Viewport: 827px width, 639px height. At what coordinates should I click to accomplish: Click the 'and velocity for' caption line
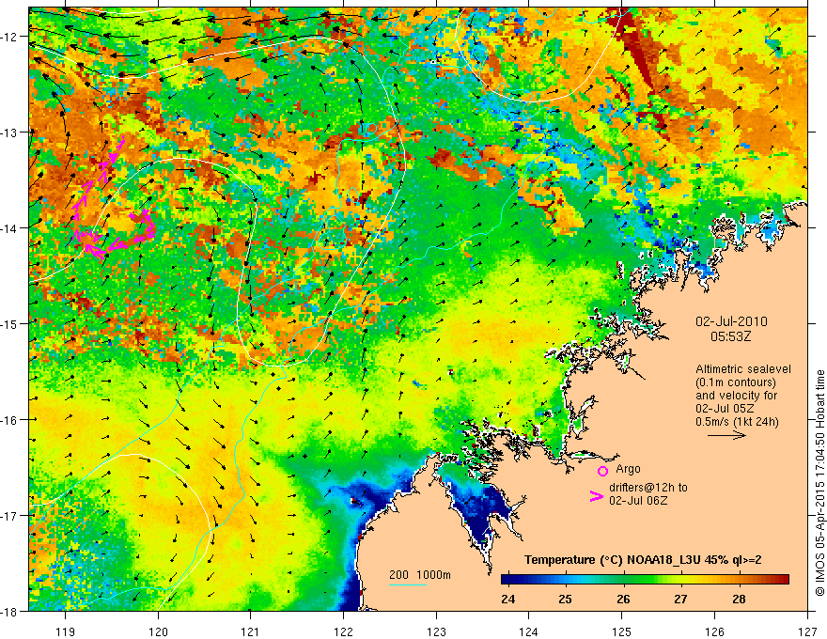(736, 396)
